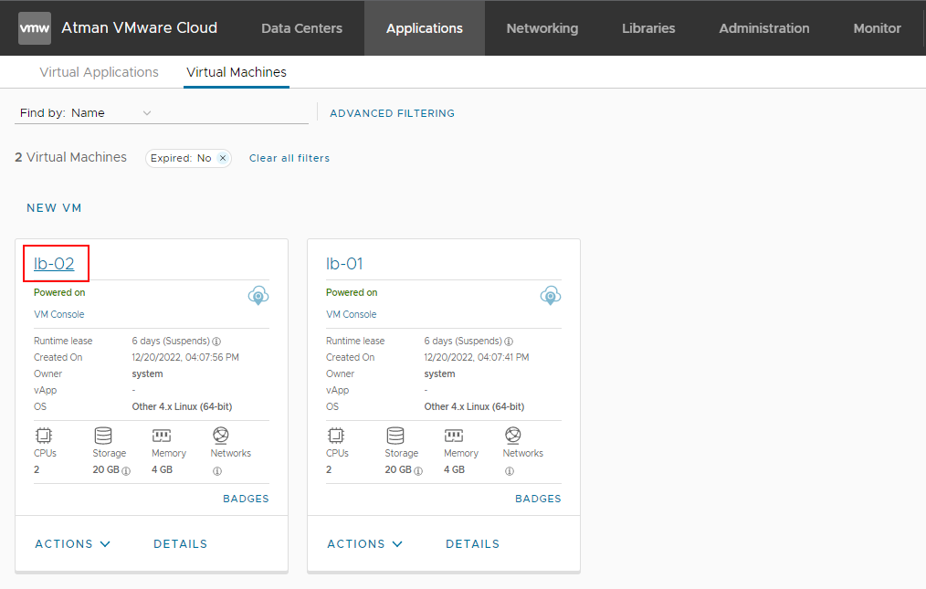This screenshot has width=926, height=589.
Task: Expand the ACTIONS menu for lb-02
Action: click(73, 543)
